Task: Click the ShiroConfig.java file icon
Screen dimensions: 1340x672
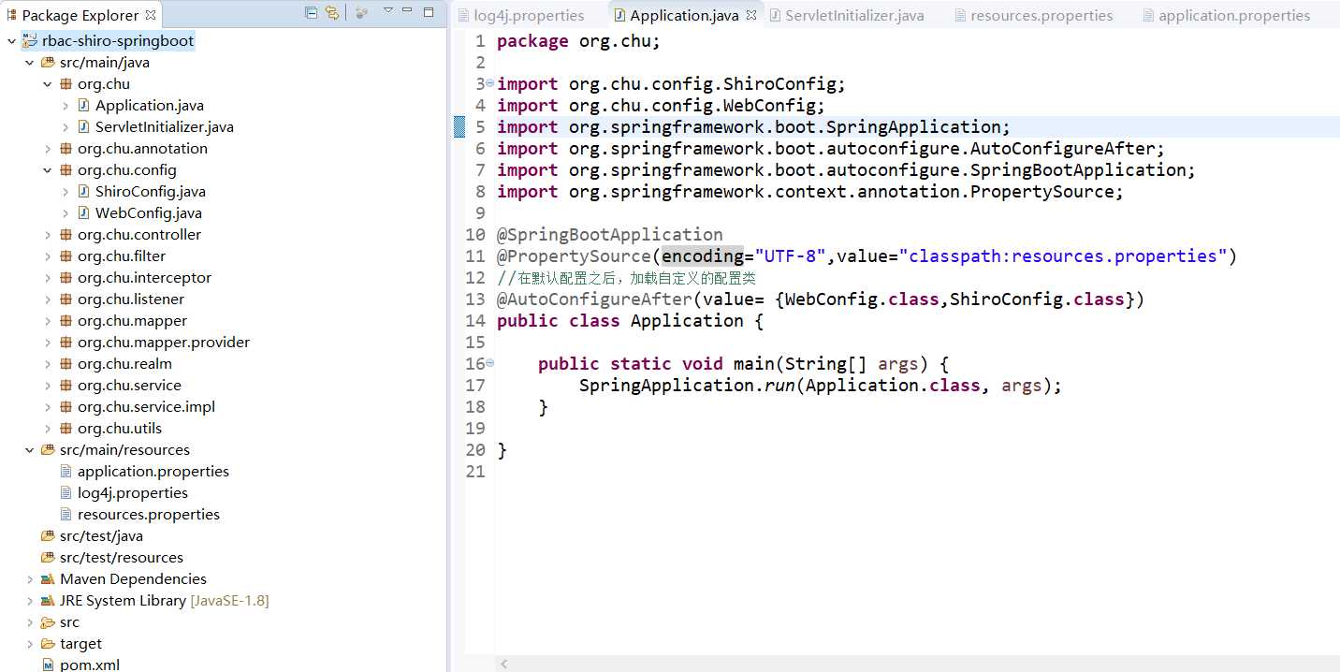Action: click(x=83, y=192)
